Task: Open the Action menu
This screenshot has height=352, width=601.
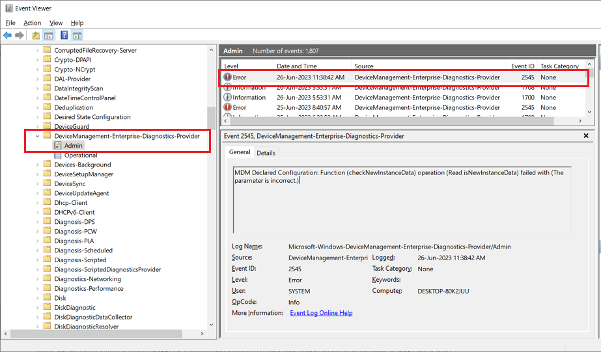Action: (32, 23)
